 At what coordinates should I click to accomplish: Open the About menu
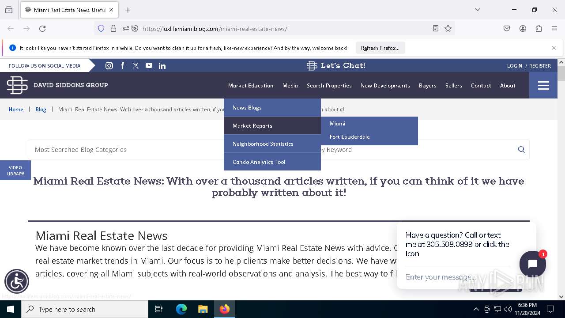click(x=508, y=86)
